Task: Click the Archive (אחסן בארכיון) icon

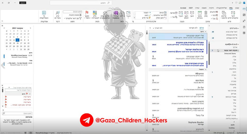Action: click(200, 13)
